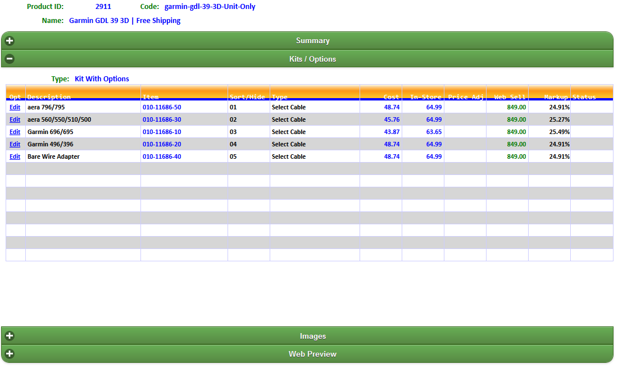Edit the aera 796/795 option
Image resolution: width=618 pixels, height=369 pixels.
pyautogui.click(x=15, y=108)
